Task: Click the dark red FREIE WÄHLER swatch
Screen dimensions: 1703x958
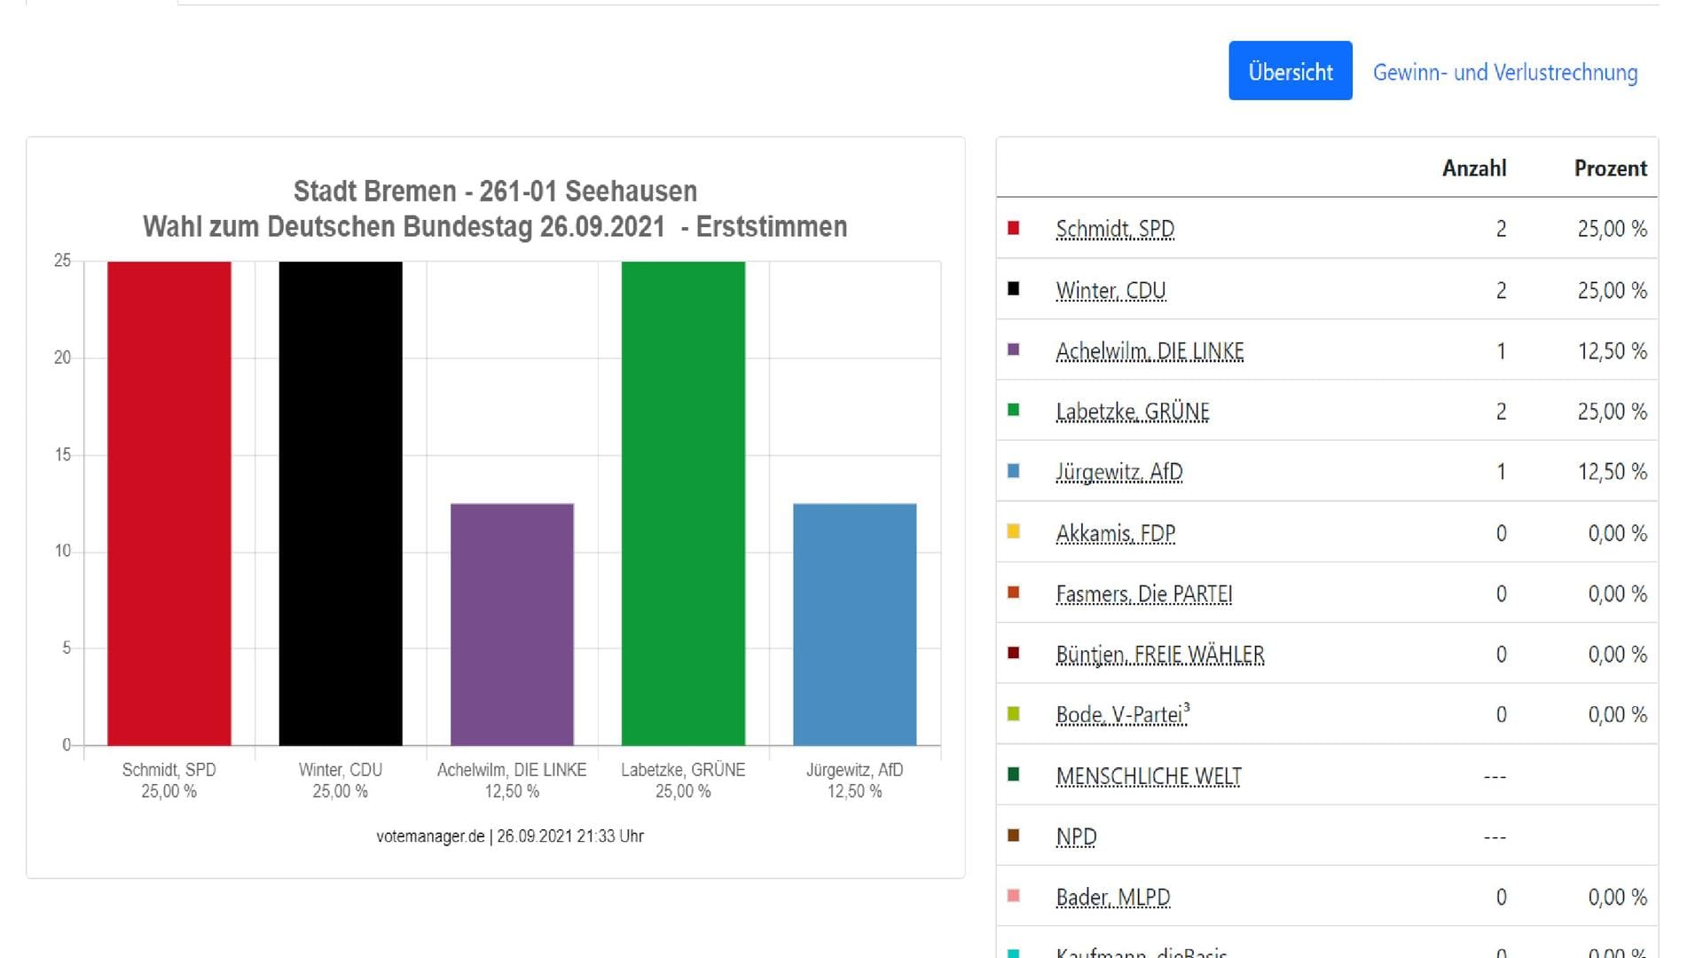Action: pos(1014,653)
